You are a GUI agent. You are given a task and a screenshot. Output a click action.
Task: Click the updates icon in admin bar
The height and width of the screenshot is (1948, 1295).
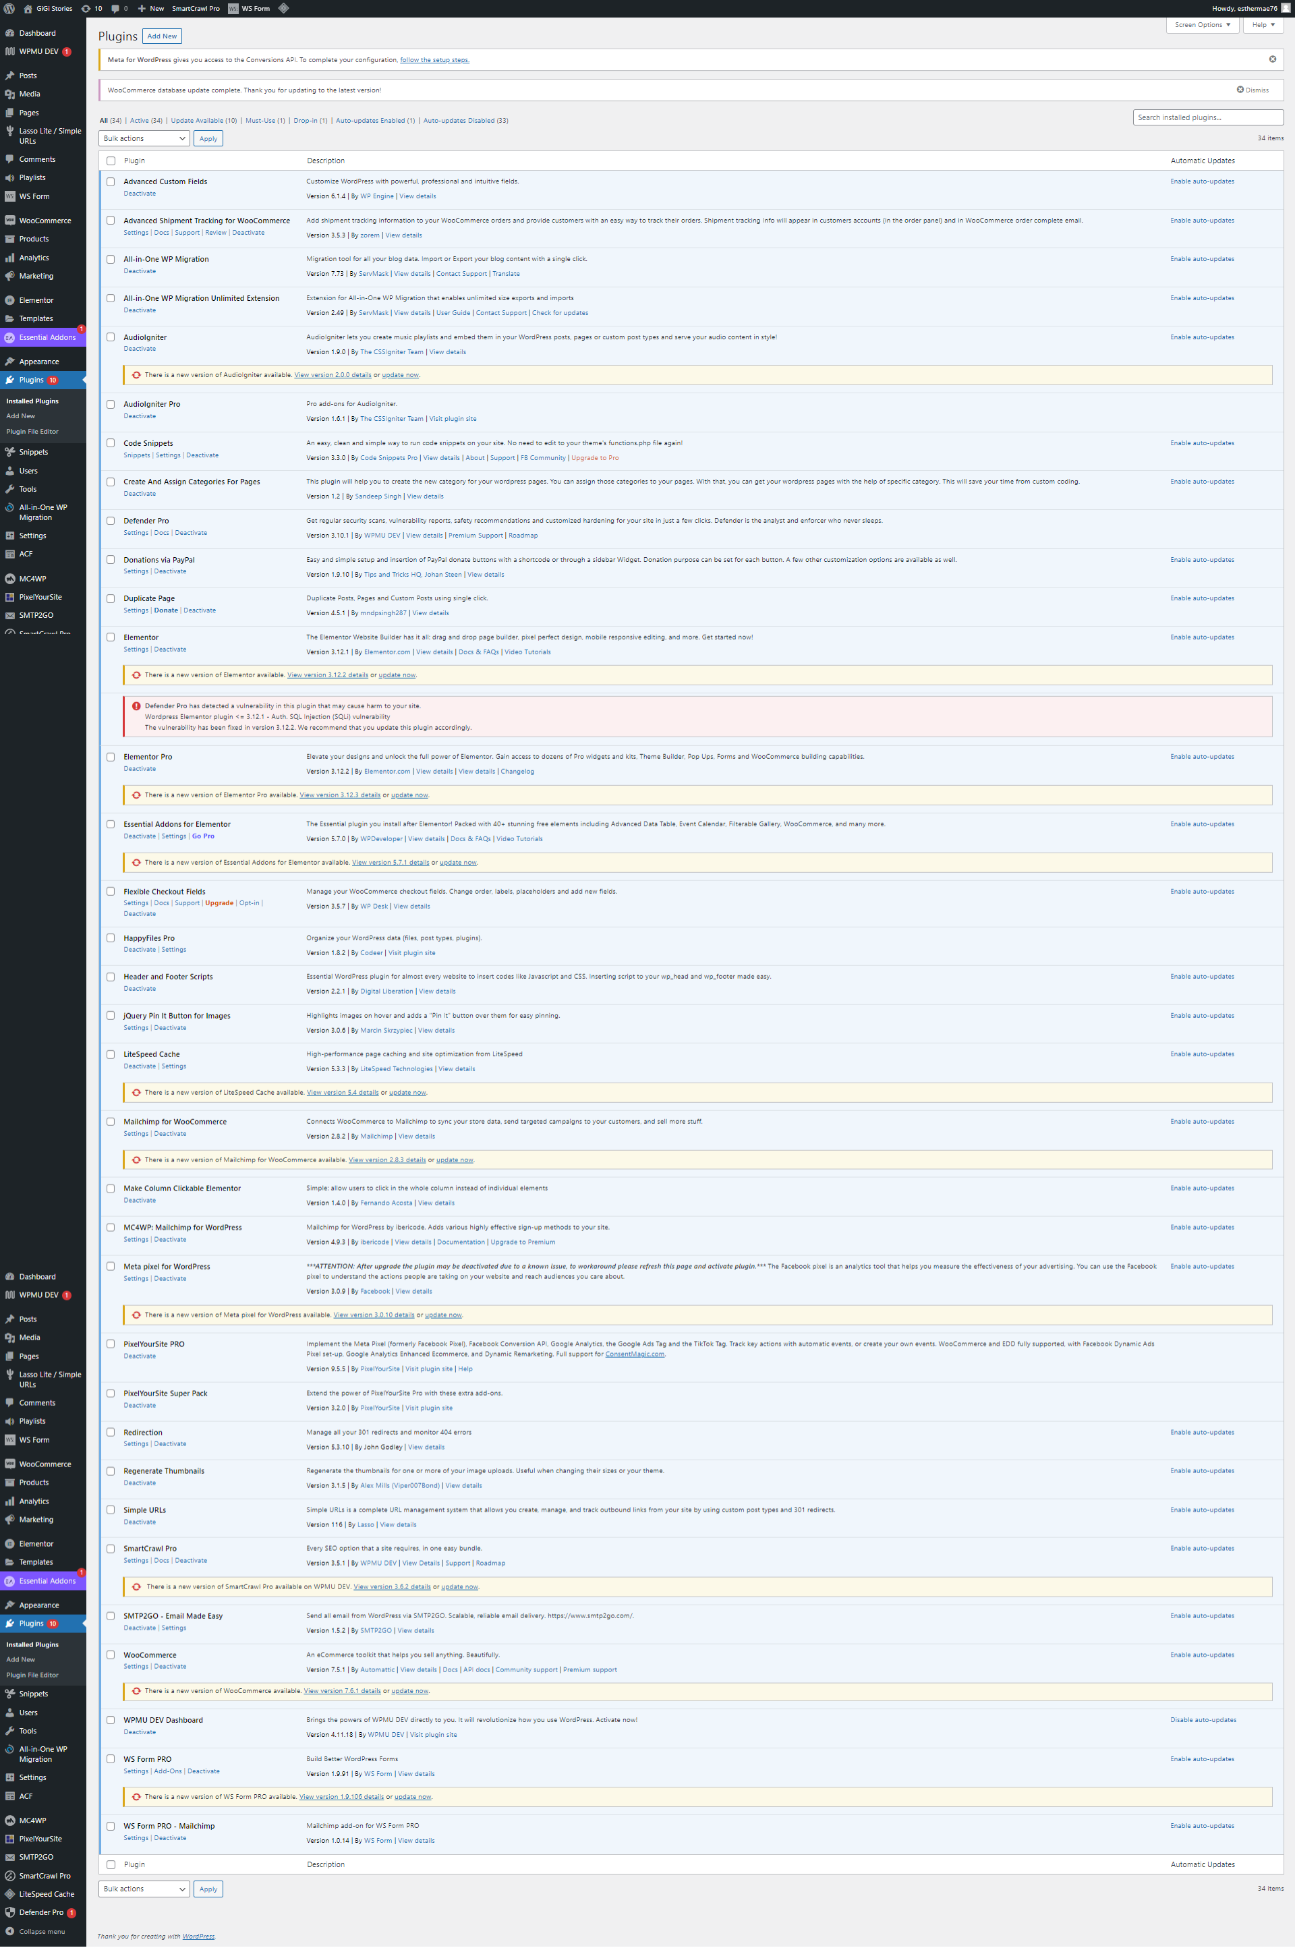coord(86,8)
